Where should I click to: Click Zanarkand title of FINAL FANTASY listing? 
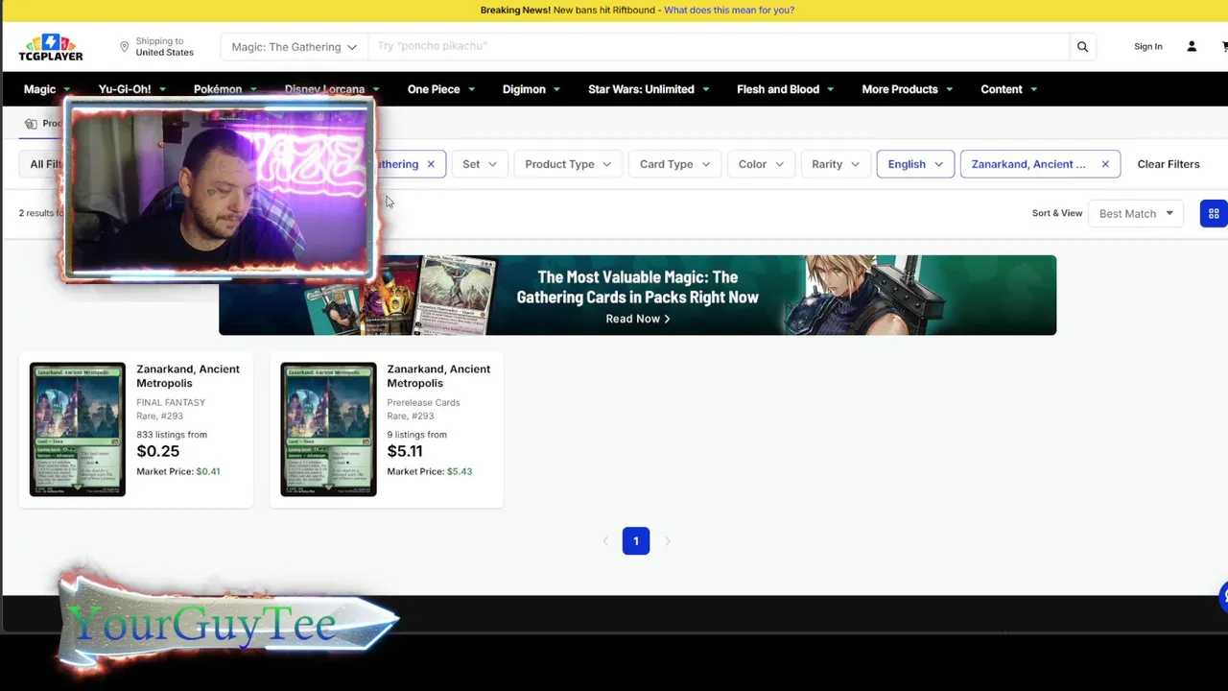pos(188,376)
